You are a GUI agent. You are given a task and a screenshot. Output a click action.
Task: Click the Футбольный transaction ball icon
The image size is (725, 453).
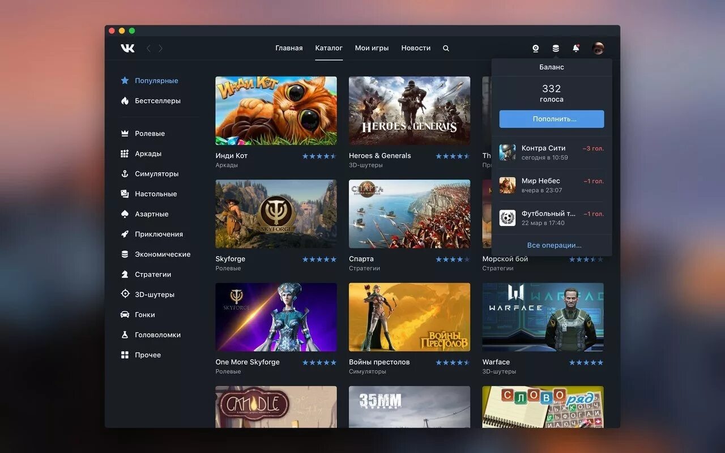click(507, 218)
